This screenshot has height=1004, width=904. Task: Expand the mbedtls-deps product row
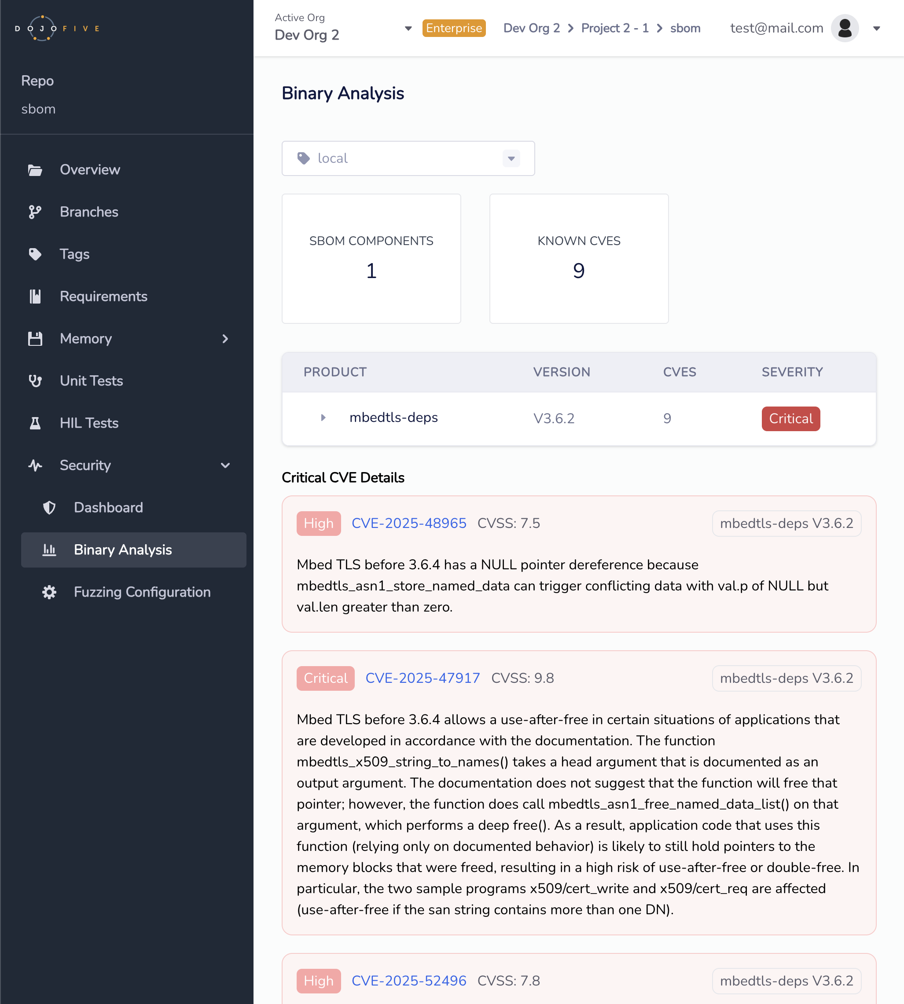323,418
